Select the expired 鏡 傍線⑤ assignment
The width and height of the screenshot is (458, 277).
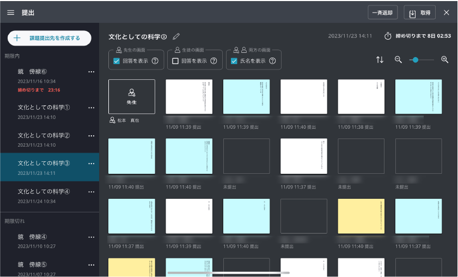pyautogui.click(x=50, y=268)
